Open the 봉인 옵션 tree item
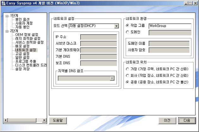199x132 pixels. pos(22,19)
